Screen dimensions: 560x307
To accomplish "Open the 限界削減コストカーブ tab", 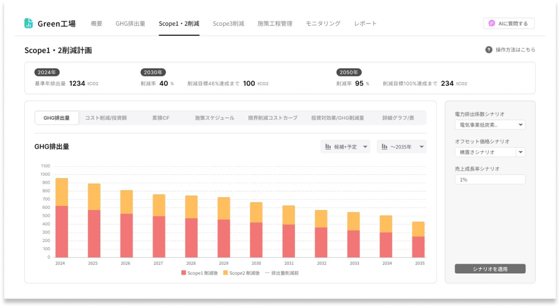I will point(272,118).
